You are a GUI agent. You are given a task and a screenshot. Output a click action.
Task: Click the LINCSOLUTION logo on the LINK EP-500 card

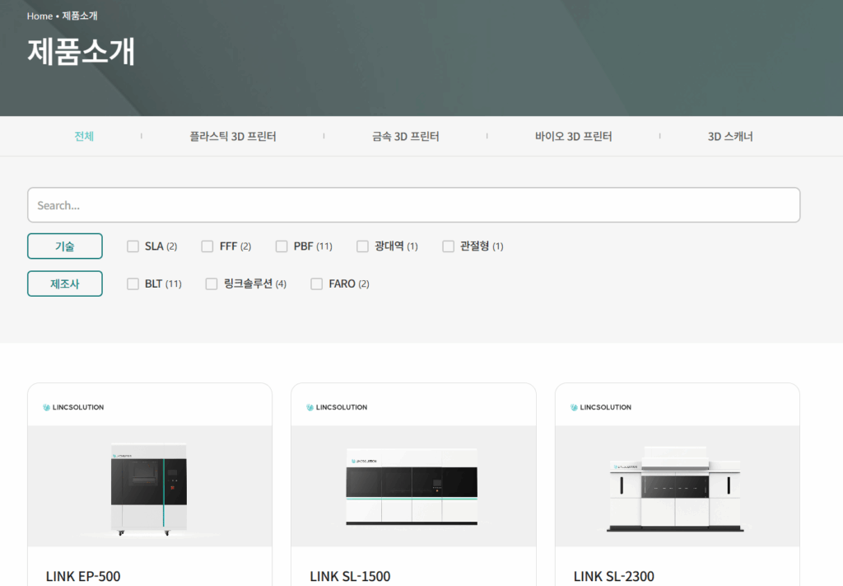(73, 407)
